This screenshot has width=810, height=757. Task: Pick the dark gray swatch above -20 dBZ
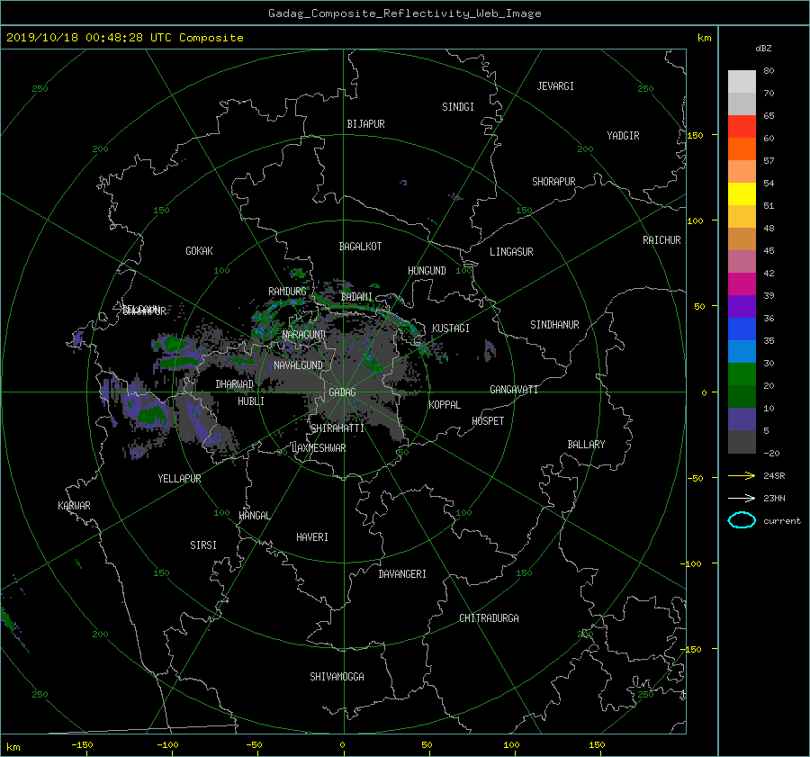pos(742,441)
